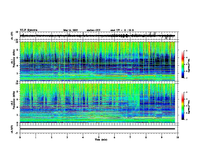Click the time axis tick label "5"
Viewport: 200px width, 154px height.
click(x=99, y=137)
